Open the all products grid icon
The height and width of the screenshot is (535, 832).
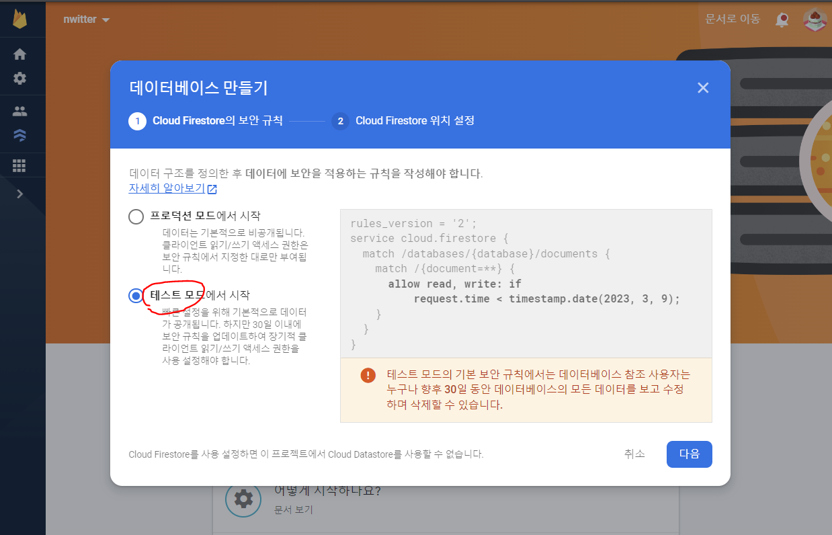pos(20,165)
